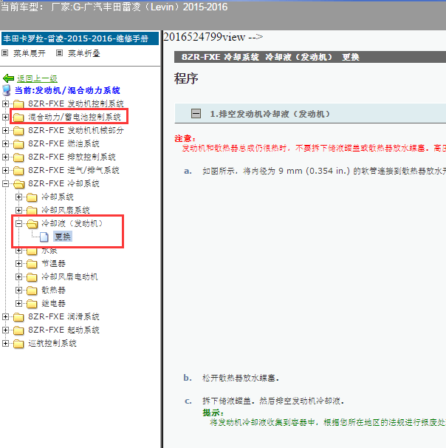
Task: Click the green back arrow icon
Action: click(x=8, y=78)
